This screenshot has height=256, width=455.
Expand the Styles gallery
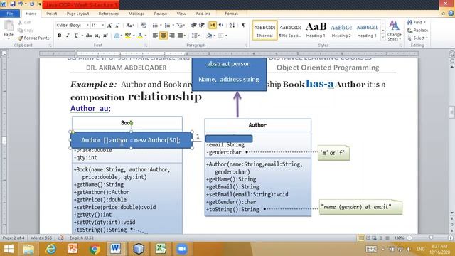[x=383, y=38]
